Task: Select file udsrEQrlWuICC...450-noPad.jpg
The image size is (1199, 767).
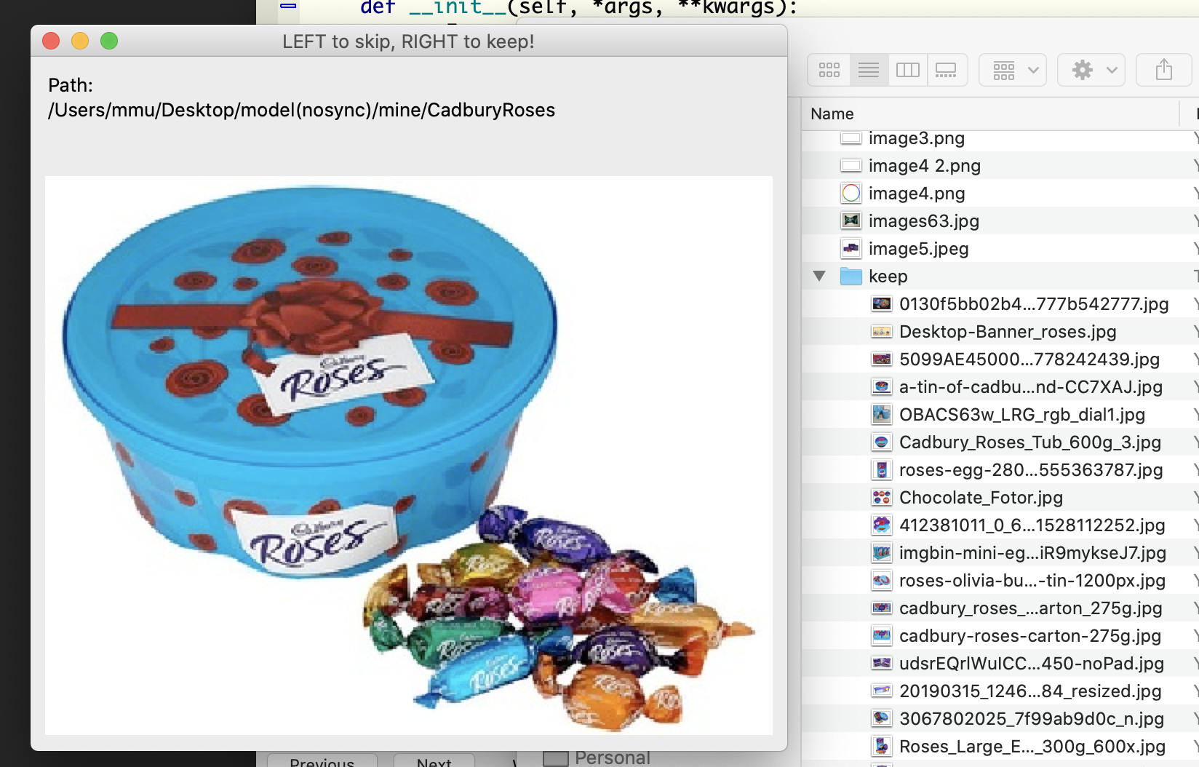Action: tap(1032, 664)
